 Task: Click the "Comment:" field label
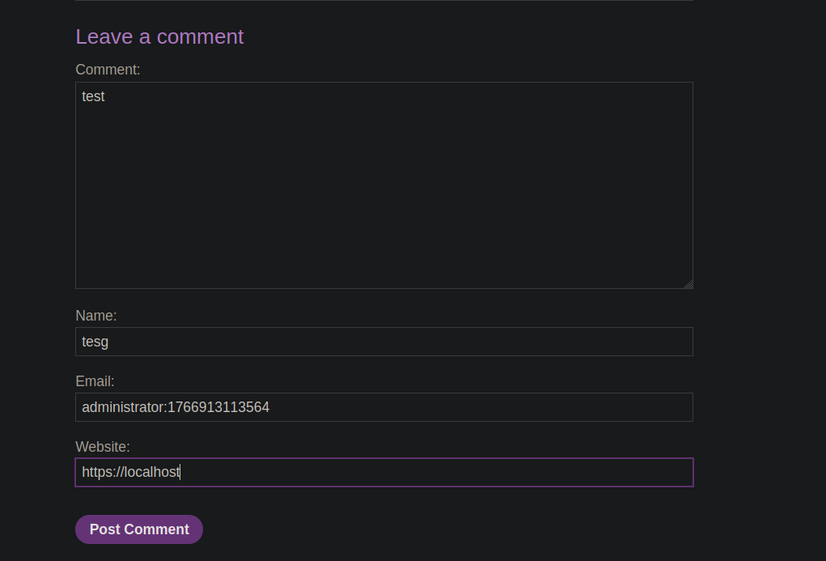(x=108, y=70)
